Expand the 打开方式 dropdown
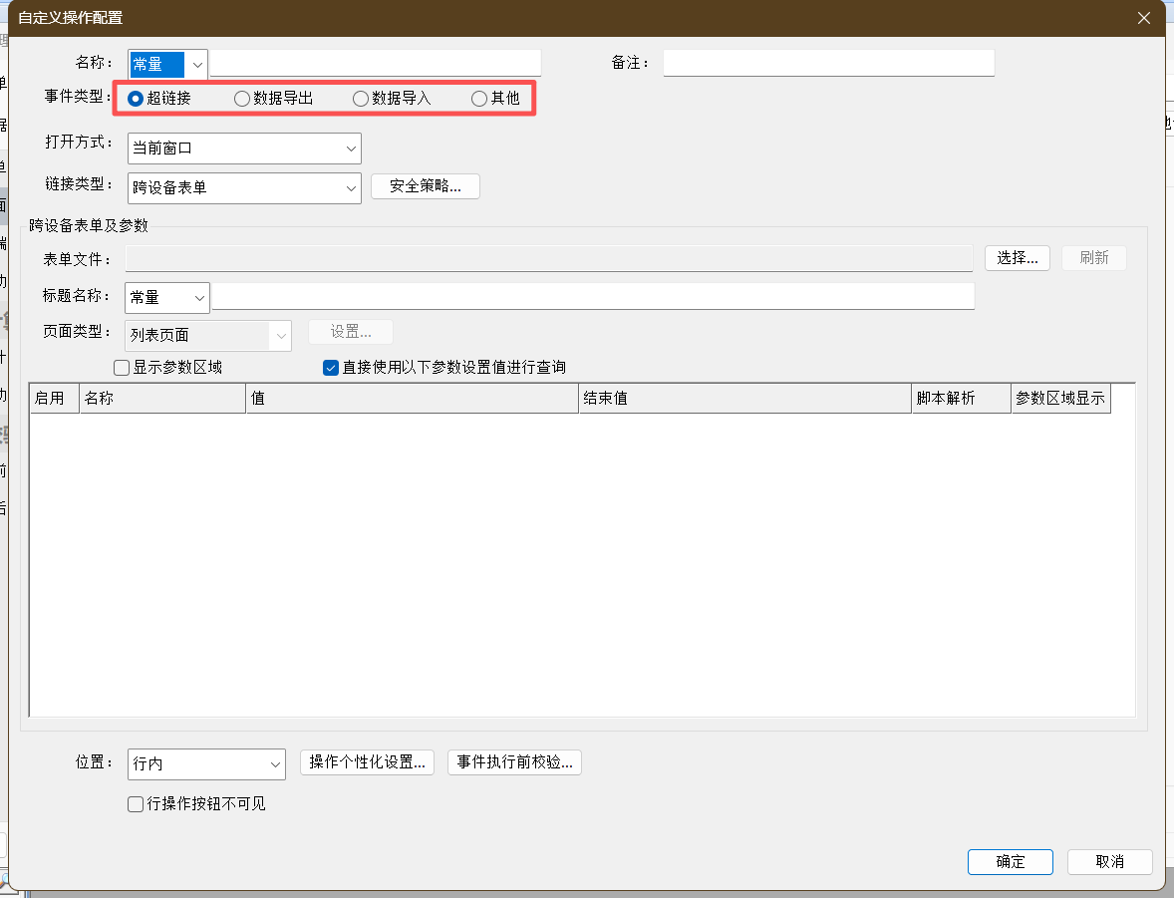 (x=351, y=149)
